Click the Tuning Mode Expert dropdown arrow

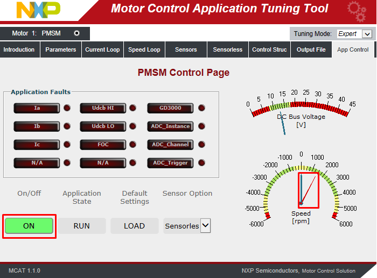[x=367, y=34]
